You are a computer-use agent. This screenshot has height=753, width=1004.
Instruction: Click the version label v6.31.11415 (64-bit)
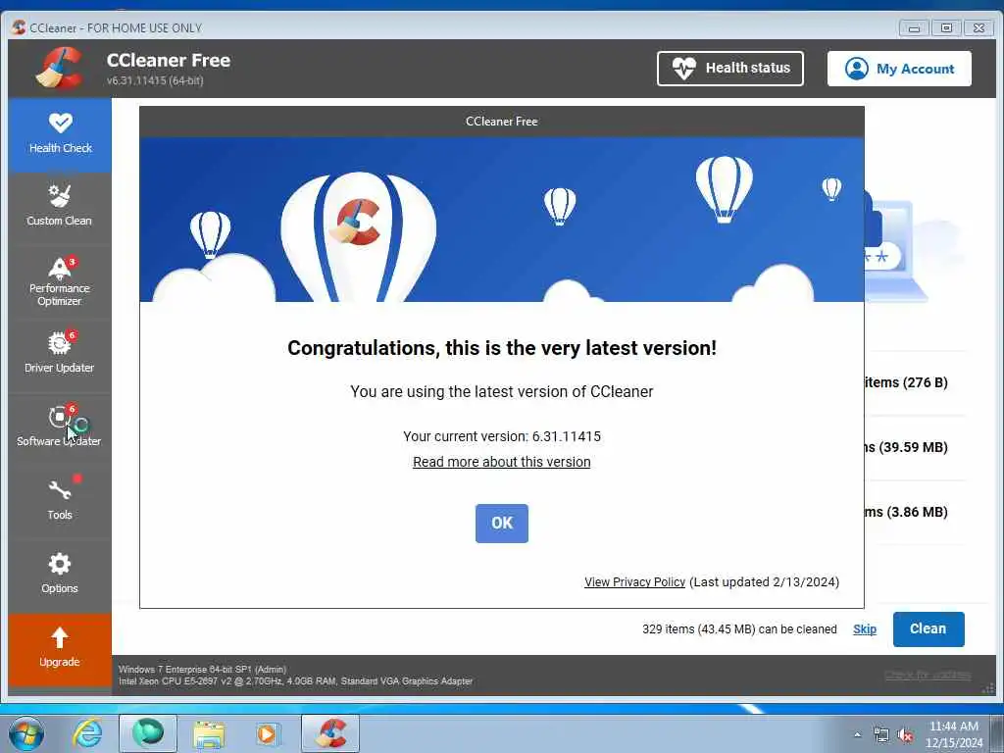point(155,80)
